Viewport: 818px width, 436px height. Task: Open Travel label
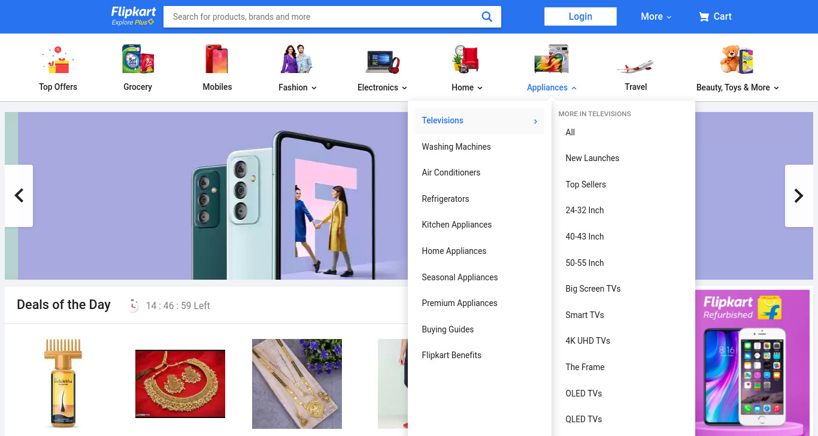(636, 87)
